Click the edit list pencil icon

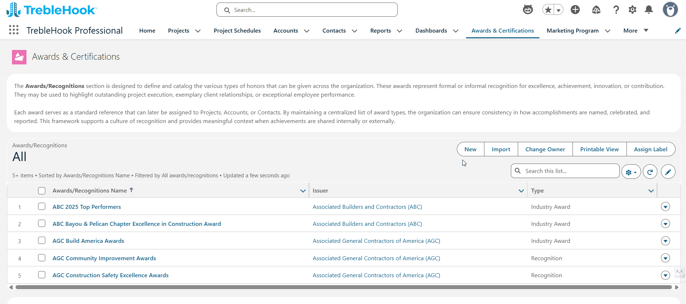668,172
